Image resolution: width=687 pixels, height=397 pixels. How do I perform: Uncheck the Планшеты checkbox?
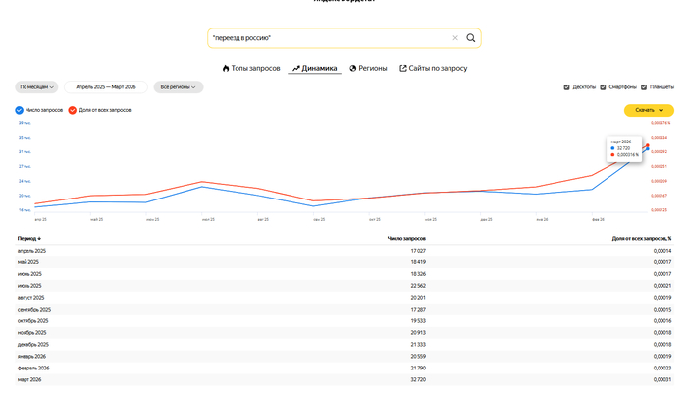644,87
